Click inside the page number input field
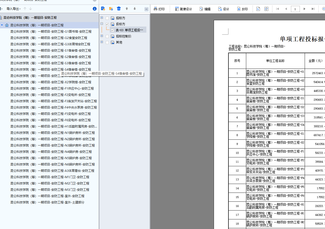Screen dimensions: 325x229 (295, 9)
